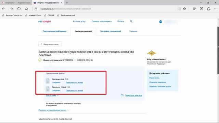Screen dimensions: 219x123
Task: Switch to the госуслуги Яндекс tab
Action: click(x=16, y=3)
